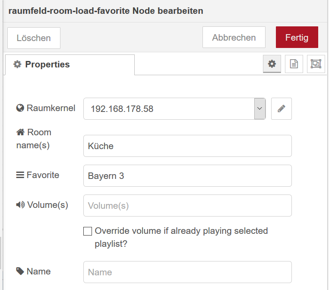Confirm with the red Fertig button

297,37
